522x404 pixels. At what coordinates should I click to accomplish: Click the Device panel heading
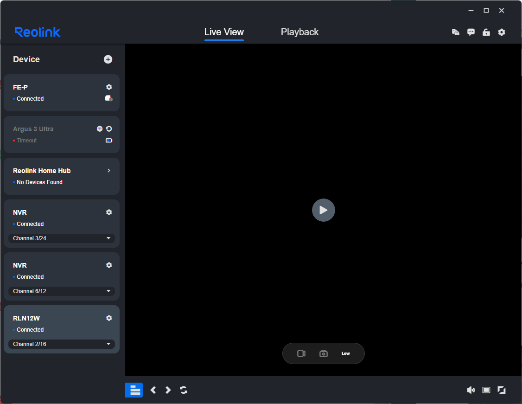pos(26,59)
